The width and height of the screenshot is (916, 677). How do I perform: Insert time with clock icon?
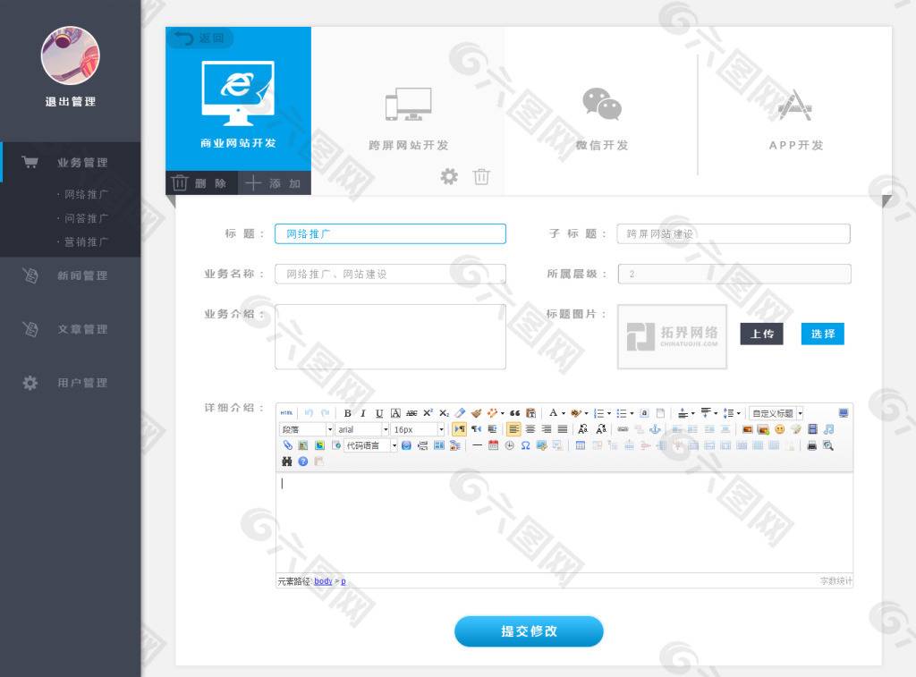pyautogui.click(x=509, y=445)
